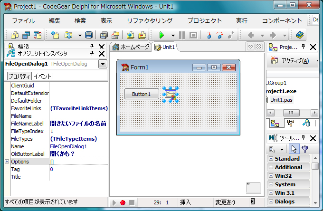Open the リファクタリング menu
The width and height of the screenshot is (323, 211).
point(150,20)
